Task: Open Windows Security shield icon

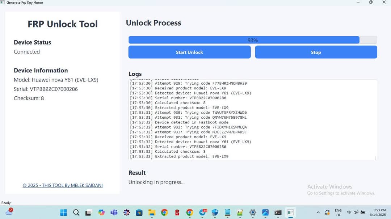Action: pyautogui.click(x=215, y=212)
